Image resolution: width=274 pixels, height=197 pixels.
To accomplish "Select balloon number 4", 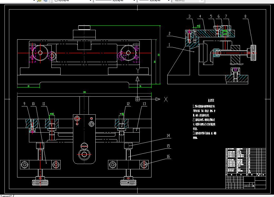I will pos(200,16).
